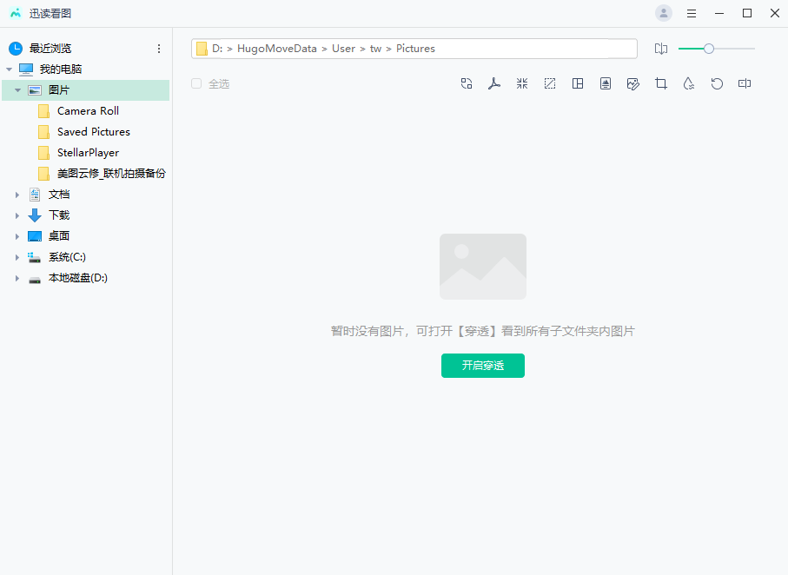Viewport: 788px width, 575px height.
Task: Click the 文档 document icon
Action: (35, 195)
